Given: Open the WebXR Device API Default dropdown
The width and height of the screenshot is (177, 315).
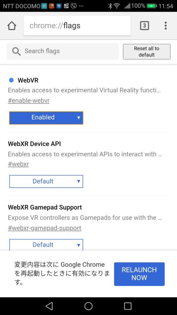Looking at the screenshot, I should coord(46,181).
